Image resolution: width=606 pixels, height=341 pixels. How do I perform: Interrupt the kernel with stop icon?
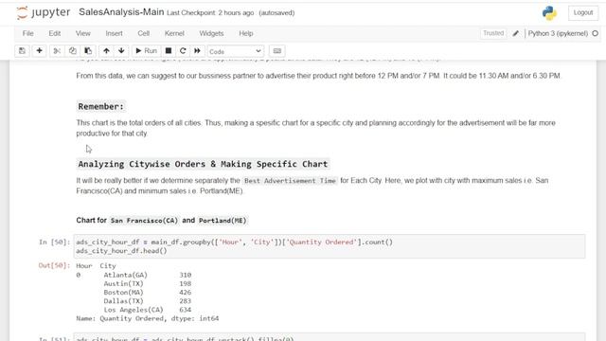pos(169,51)
